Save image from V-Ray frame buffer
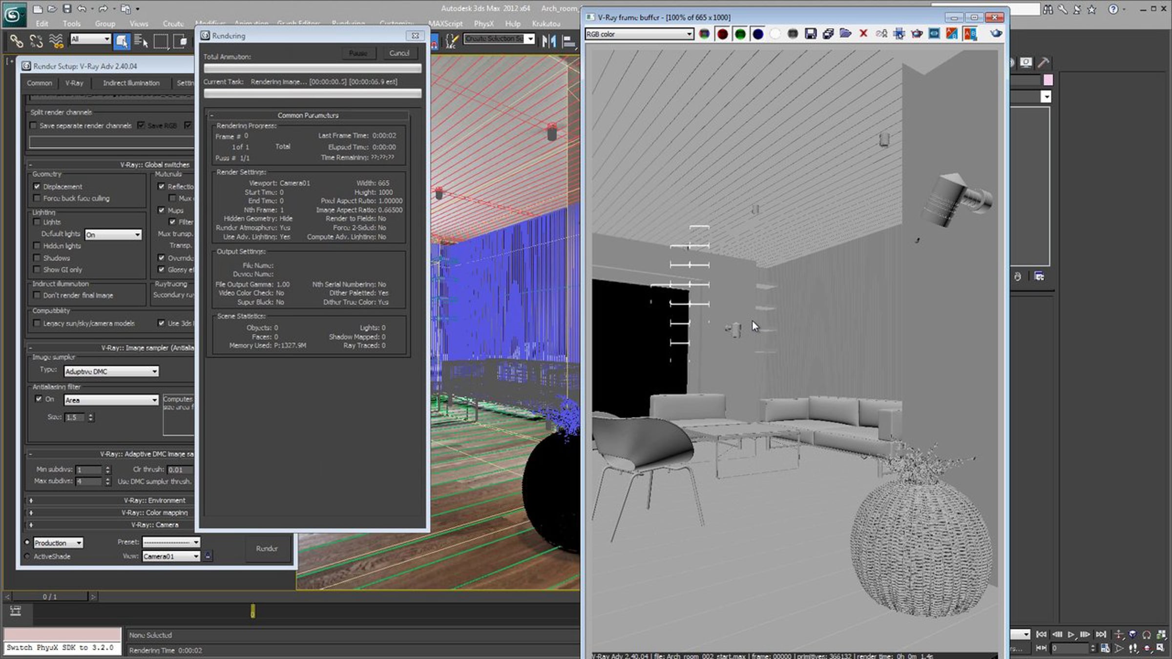Screen dimensions: 1172x659 click(811, 34)
